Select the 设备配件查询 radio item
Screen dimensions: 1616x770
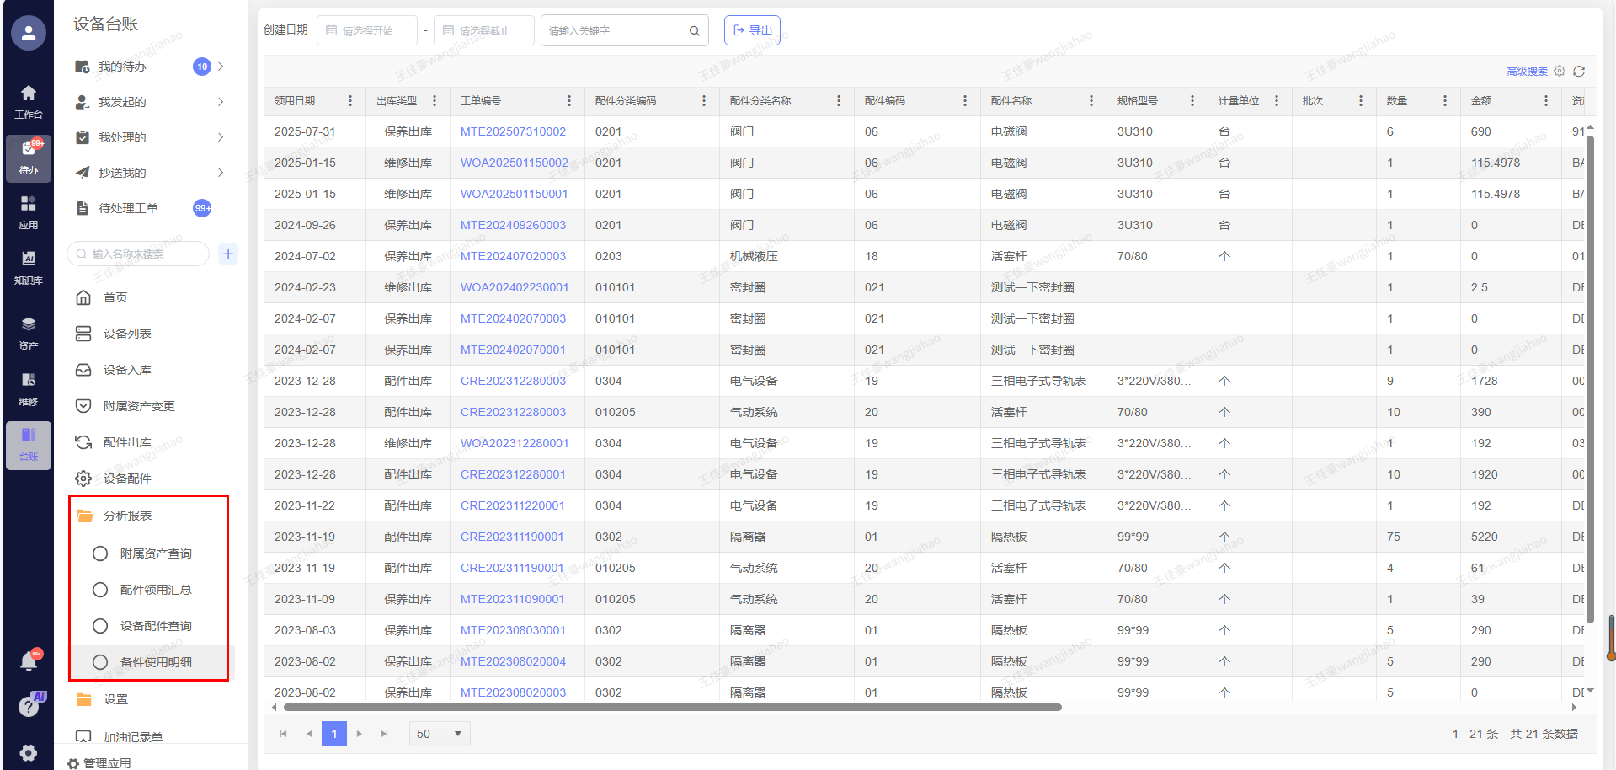pyautogui.click(x=100, y=626)
